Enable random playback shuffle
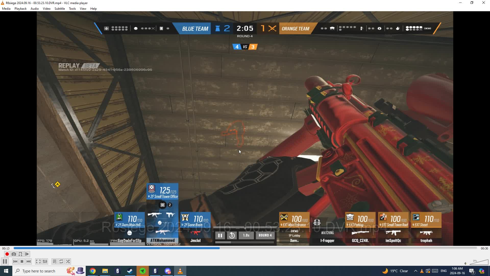490x276 pixels. [68, 261]
